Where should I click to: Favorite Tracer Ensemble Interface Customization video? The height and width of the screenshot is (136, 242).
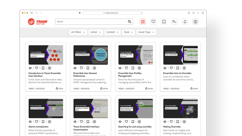(82, 122)
